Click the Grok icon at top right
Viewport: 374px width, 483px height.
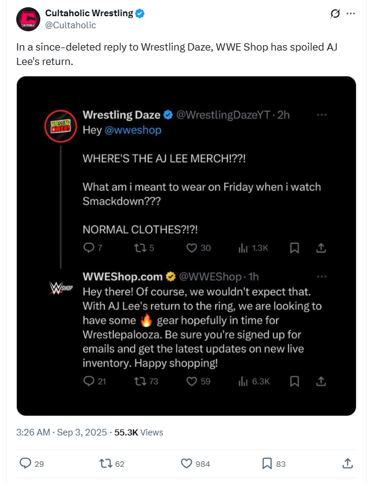click(336, 14)
